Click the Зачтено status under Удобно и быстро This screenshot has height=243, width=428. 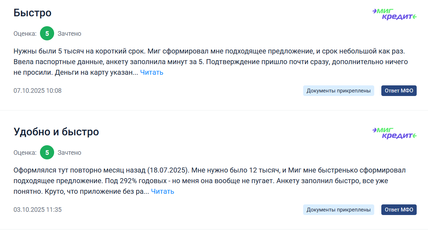point(69,153)
